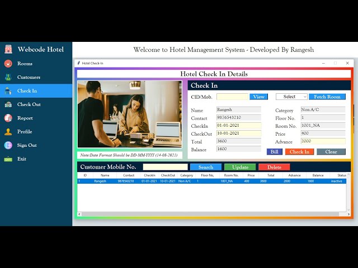Click the Contact field 9876543210
Image resolution: width=358 pixels, height=268 pixels.
coord(239,118)
